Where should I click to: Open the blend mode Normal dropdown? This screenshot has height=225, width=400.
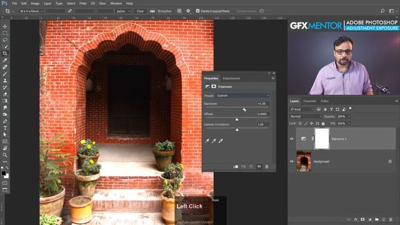pyautogui.click(x=306, y=116)
